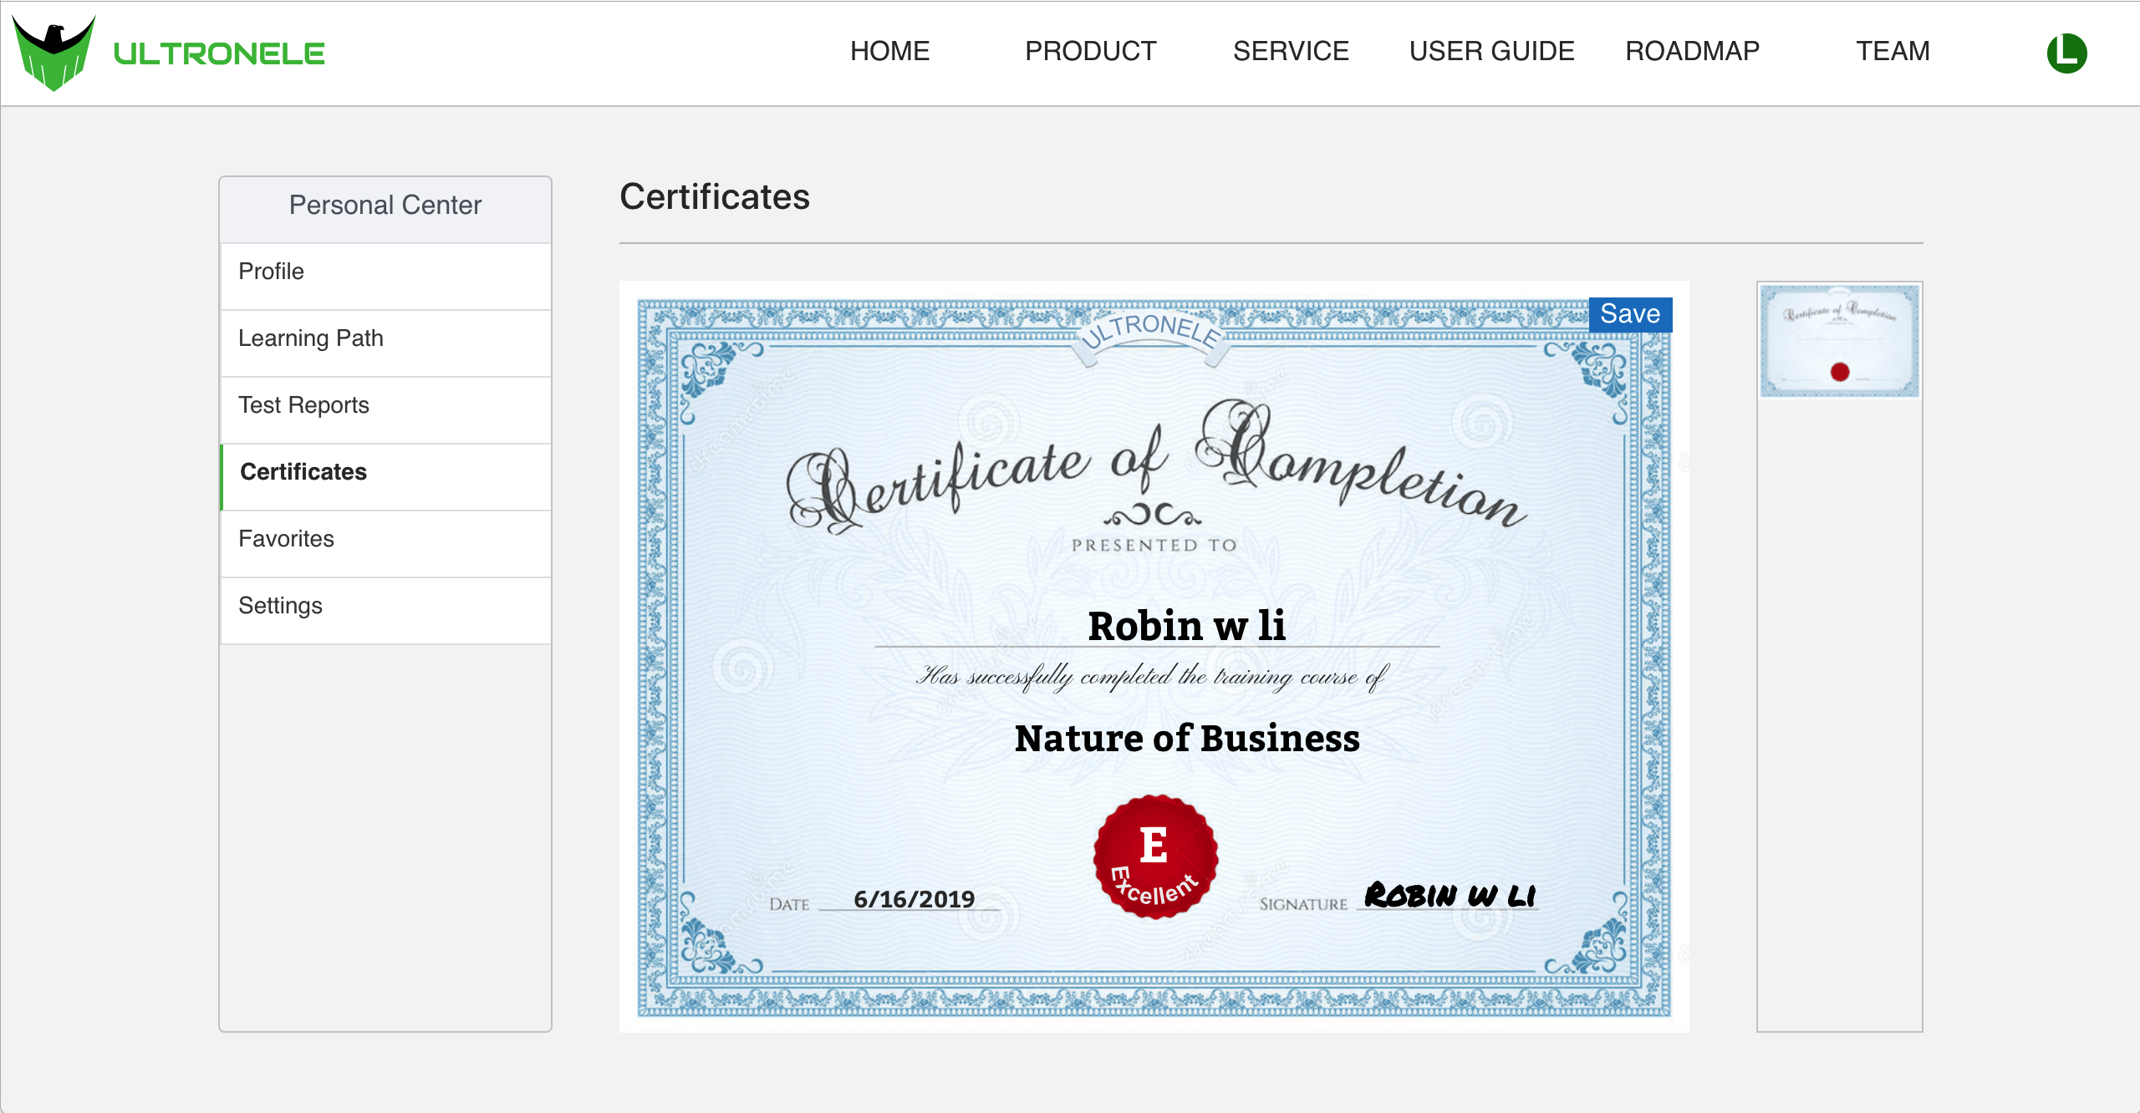Open the green user avatar icon
Image resolution: width=2140 pixels, height=1113 pixels.
pyautogui.click(x=2066, y=53)
